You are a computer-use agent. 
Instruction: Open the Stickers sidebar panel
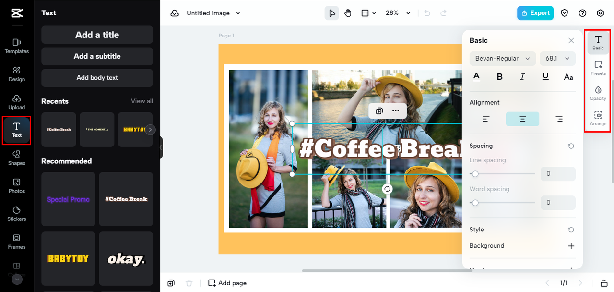tap(17, 214)
